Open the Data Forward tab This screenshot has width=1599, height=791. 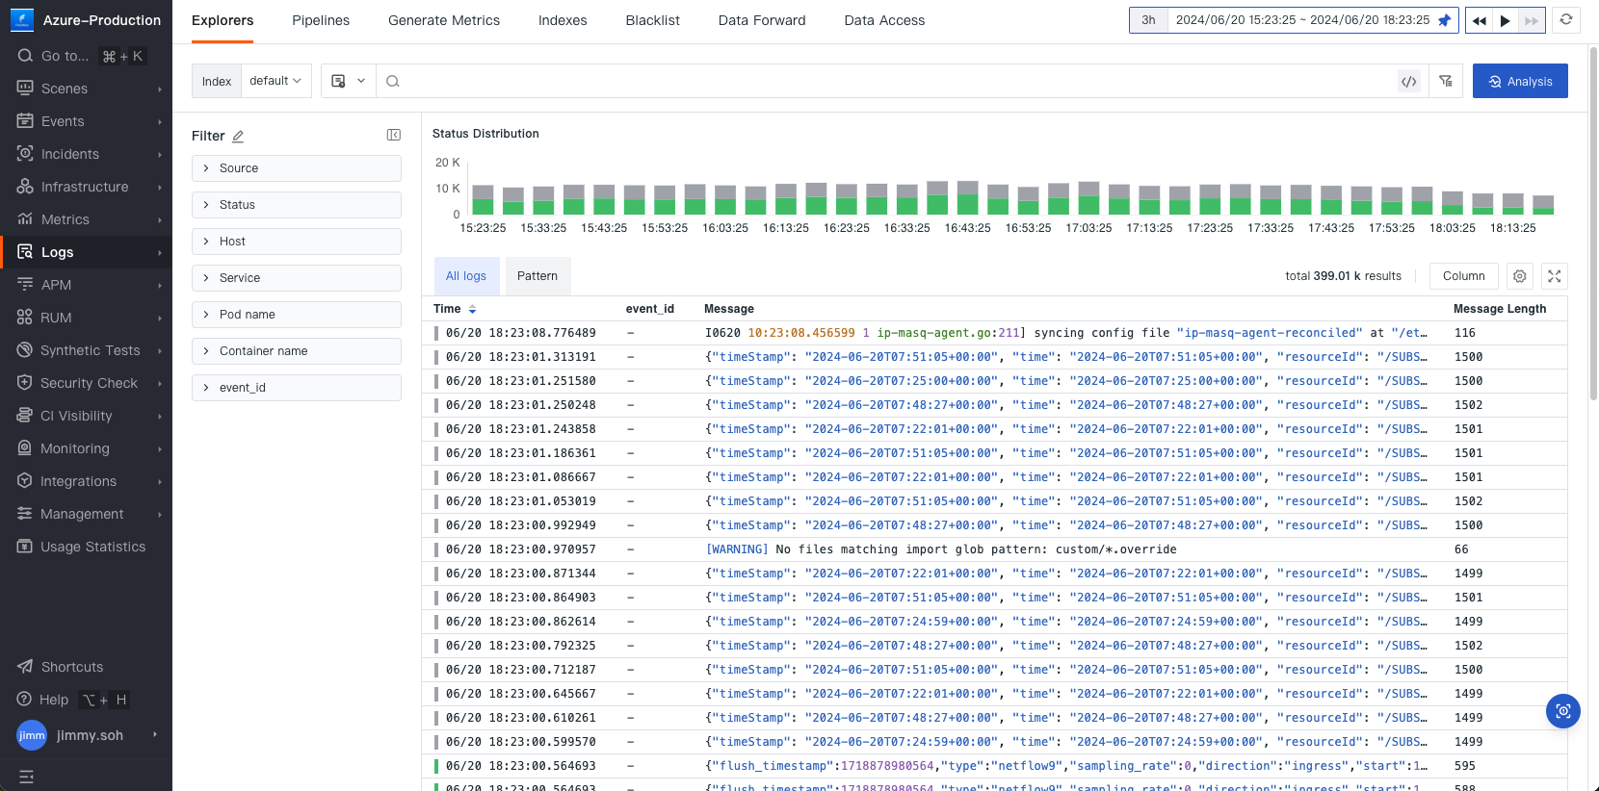coord(762,20)
